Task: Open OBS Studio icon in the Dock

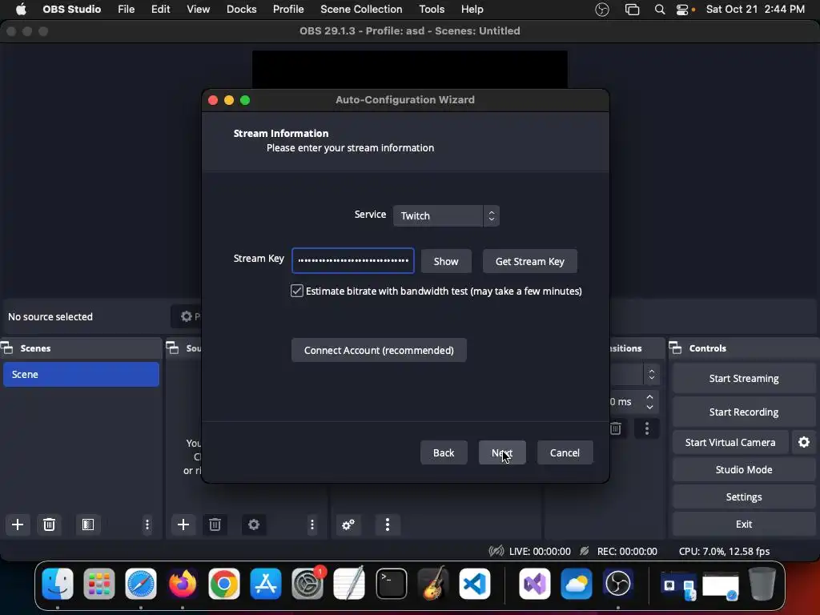Action: pos(617,584)
